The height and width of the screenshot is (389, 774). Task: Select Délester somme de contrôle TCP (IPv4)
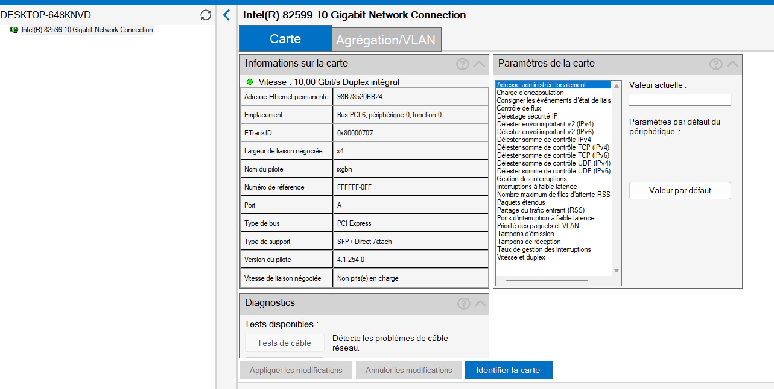pyautogui.click(x=554, y=147)
